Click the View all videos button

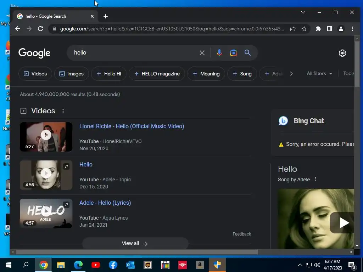(x=135, y=243)
